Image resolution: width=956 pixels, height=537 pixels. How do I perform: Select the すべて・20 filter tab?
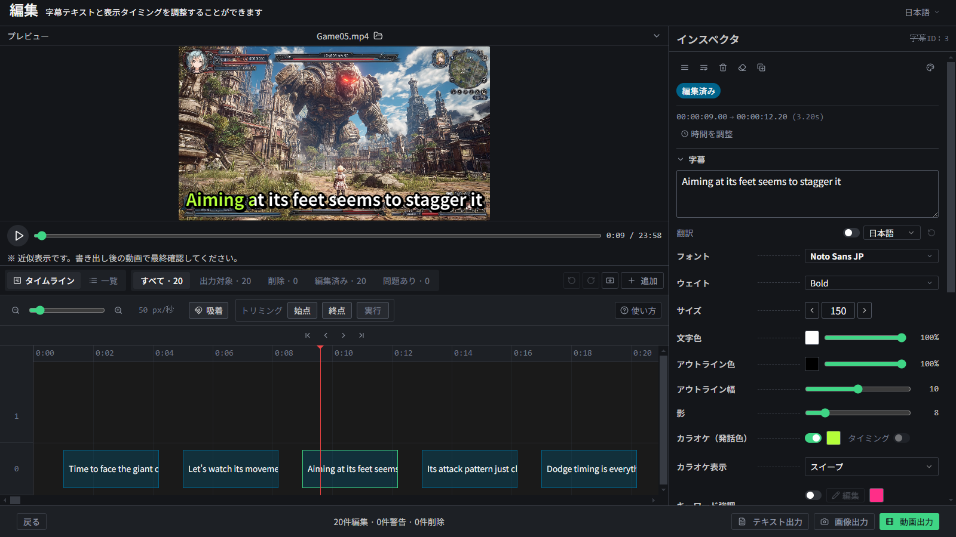point(161,280)
